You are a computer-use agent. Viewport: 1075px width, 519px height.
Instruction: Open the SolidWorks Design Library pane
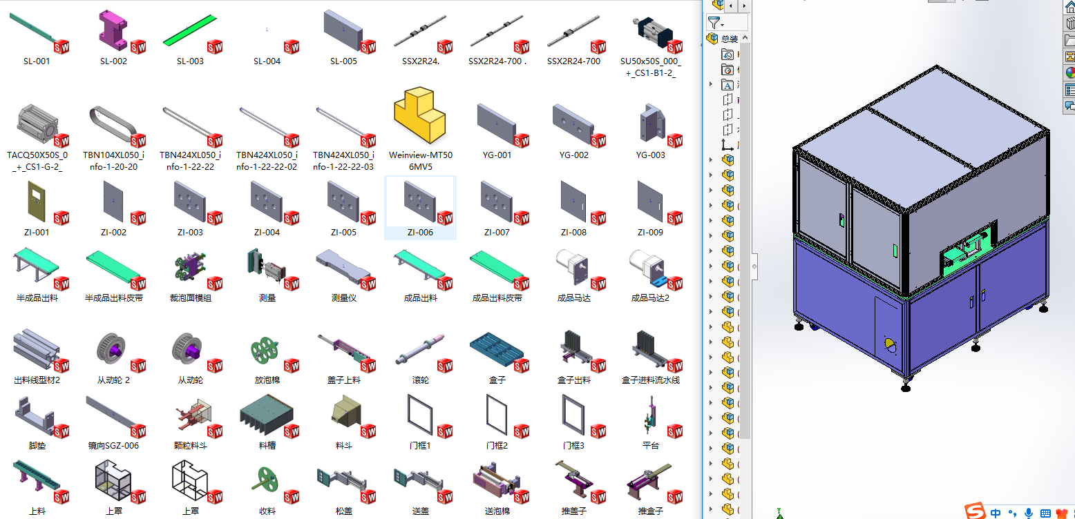click(1069, 23)
